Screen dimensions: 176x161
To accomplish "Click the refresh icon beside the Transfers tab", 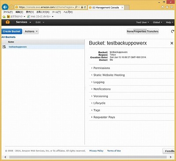I will (172, 31).
